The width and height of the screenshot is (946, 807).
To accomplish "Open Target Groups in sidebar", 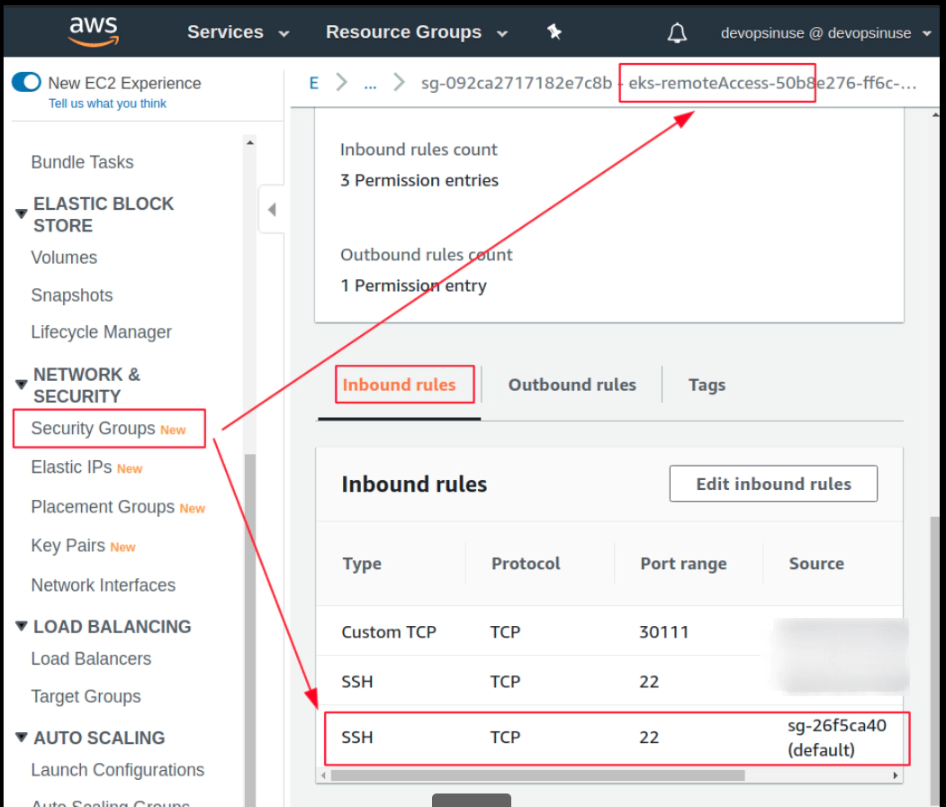I will (x=86, y=696).
